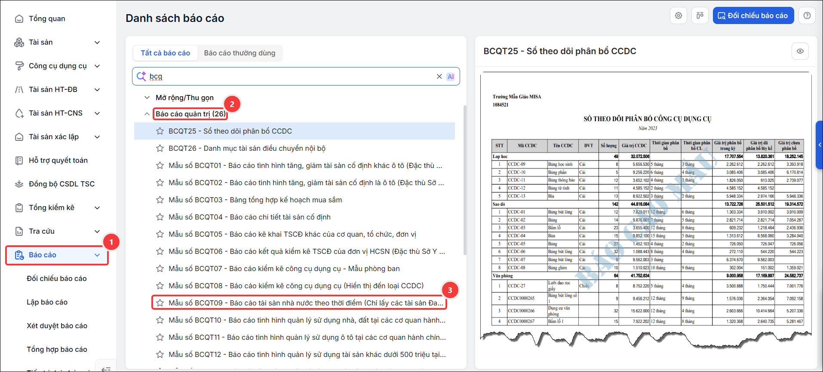Switch to Báo cáo thường dùng tab

point(240,53)
